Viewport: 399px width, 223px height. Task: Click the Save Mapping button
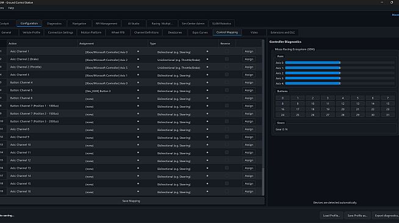click(131, 201)
